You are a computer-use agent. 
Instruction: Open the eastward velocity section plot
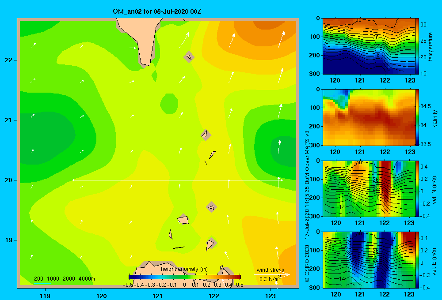(369, 260)
